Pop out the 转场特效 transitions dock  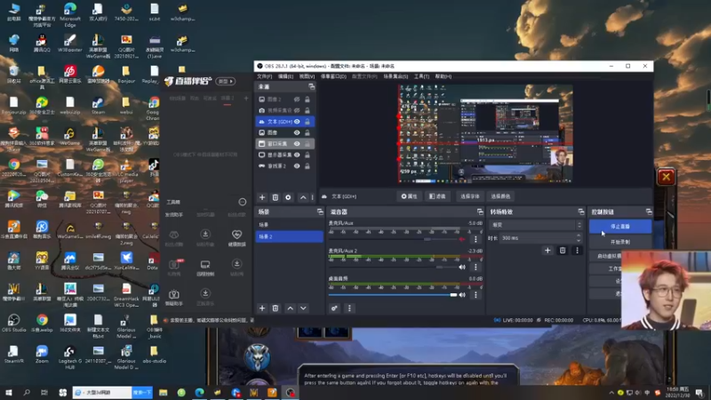point(581,212)
